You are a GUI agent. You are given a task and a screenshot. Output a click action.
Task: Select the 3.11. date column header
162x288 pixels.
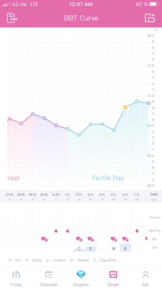(90, 195)
